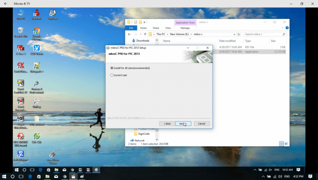Viewport: 318px width, 180px height.
Task: Open FIFA Online 3 desktop shortcut
Action: pyautogui.click(x=21, y=140)
